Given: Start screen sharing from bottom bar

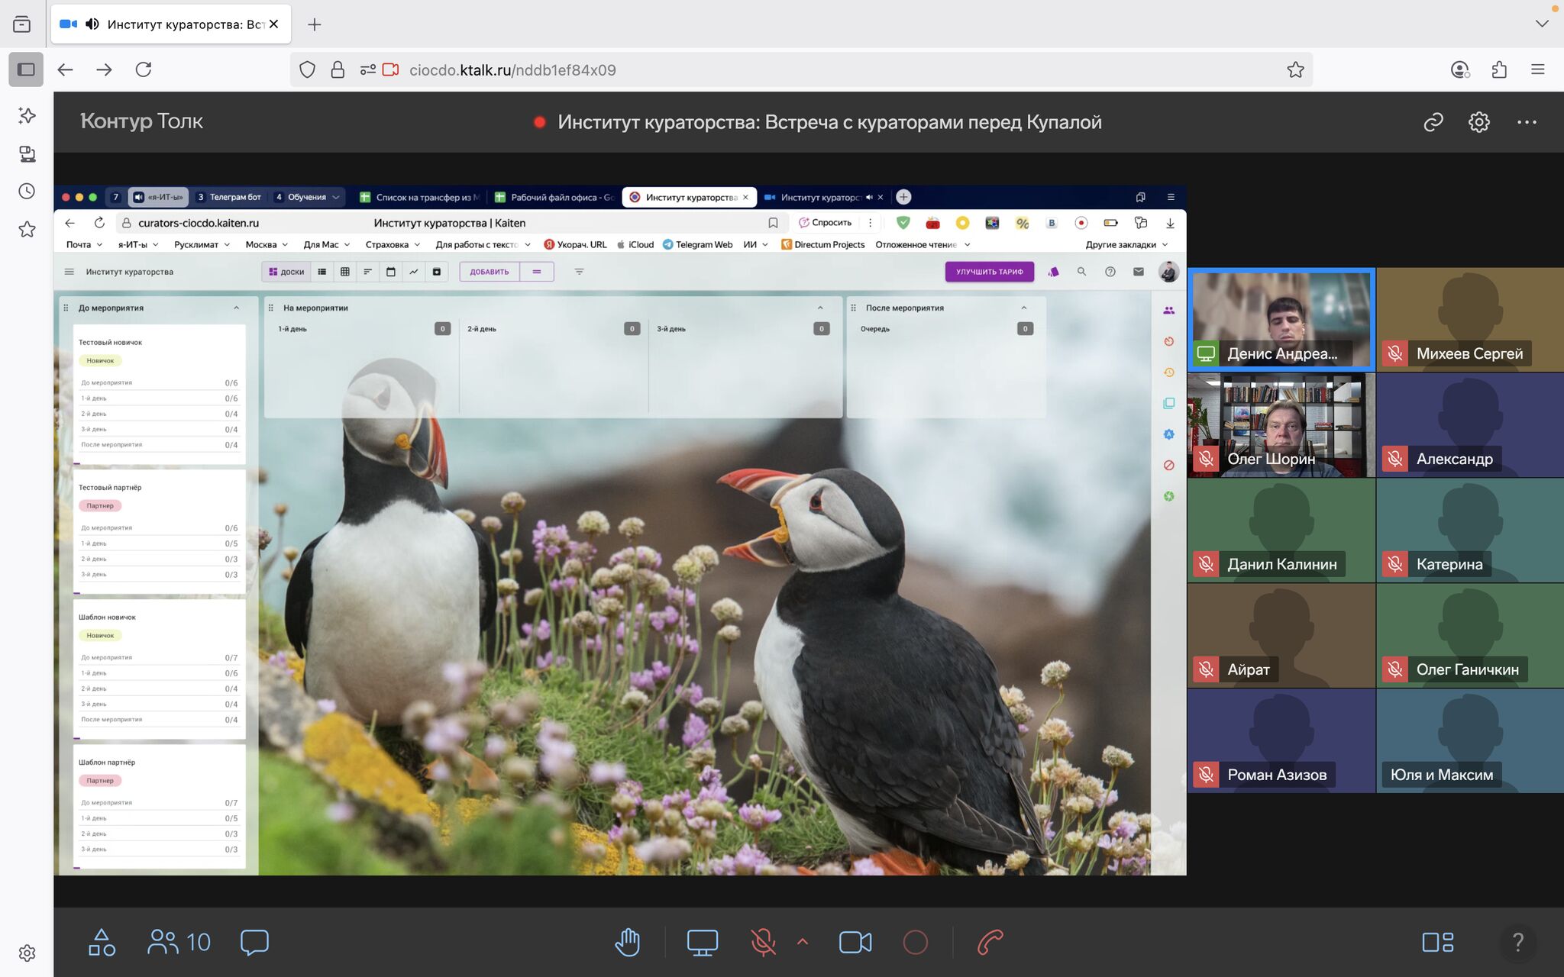Looking at the screenshot, I should tap(702, 942).
